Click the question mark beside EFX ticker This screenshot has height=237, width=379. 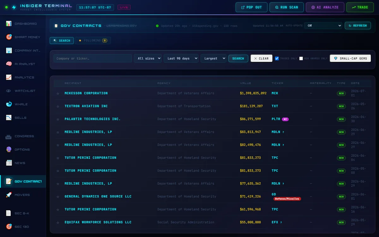281,222
